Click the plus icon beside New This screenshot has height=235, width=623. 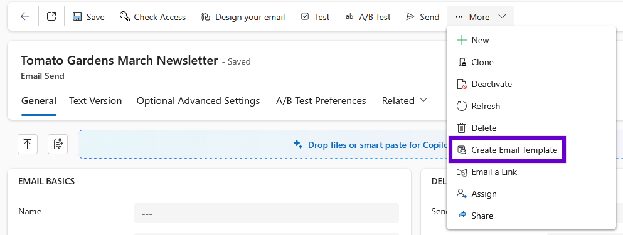point(461,41)
